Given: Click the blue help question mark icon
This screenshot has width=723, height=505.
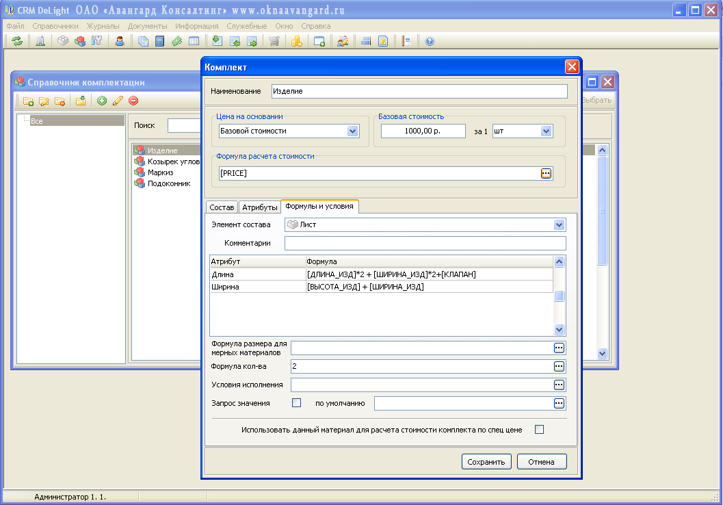Looking at the screenshot, I should (430, 41).
